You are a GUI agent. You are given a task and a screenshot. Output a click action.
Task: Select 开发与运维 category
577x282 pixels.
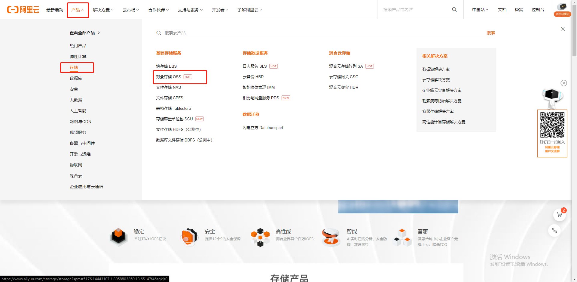pos(80,154)
